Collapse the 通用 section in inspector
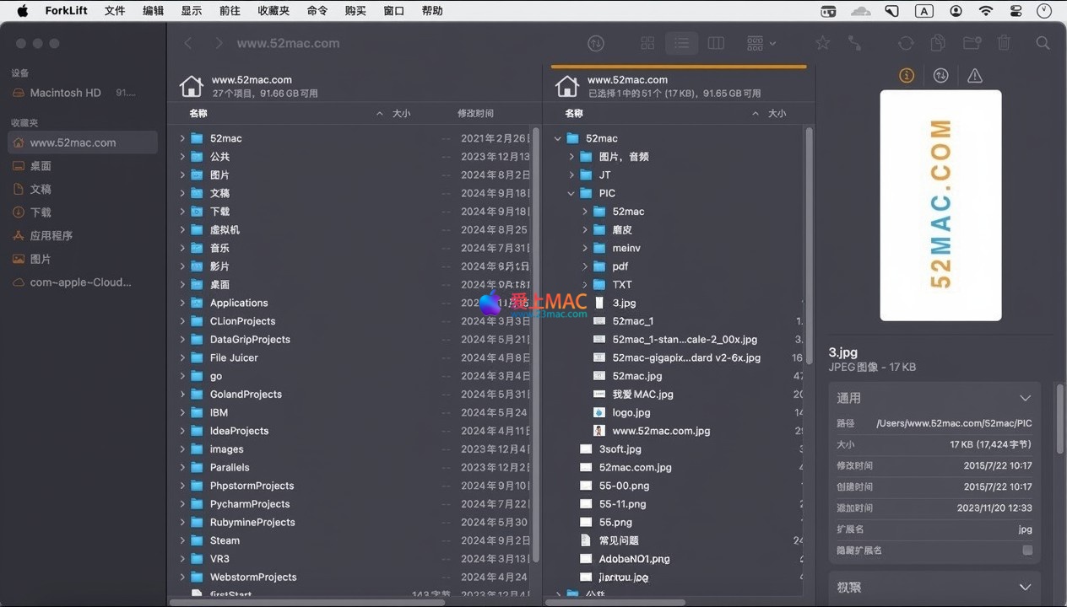This screenshot has width=1067, height=607. pyautogui.click(x=1025, y=398)
